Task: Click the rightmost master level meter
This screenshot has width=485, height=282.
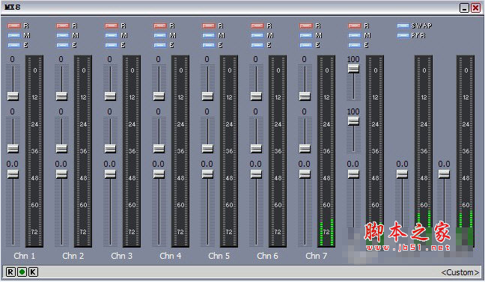Action: point(466,151)
